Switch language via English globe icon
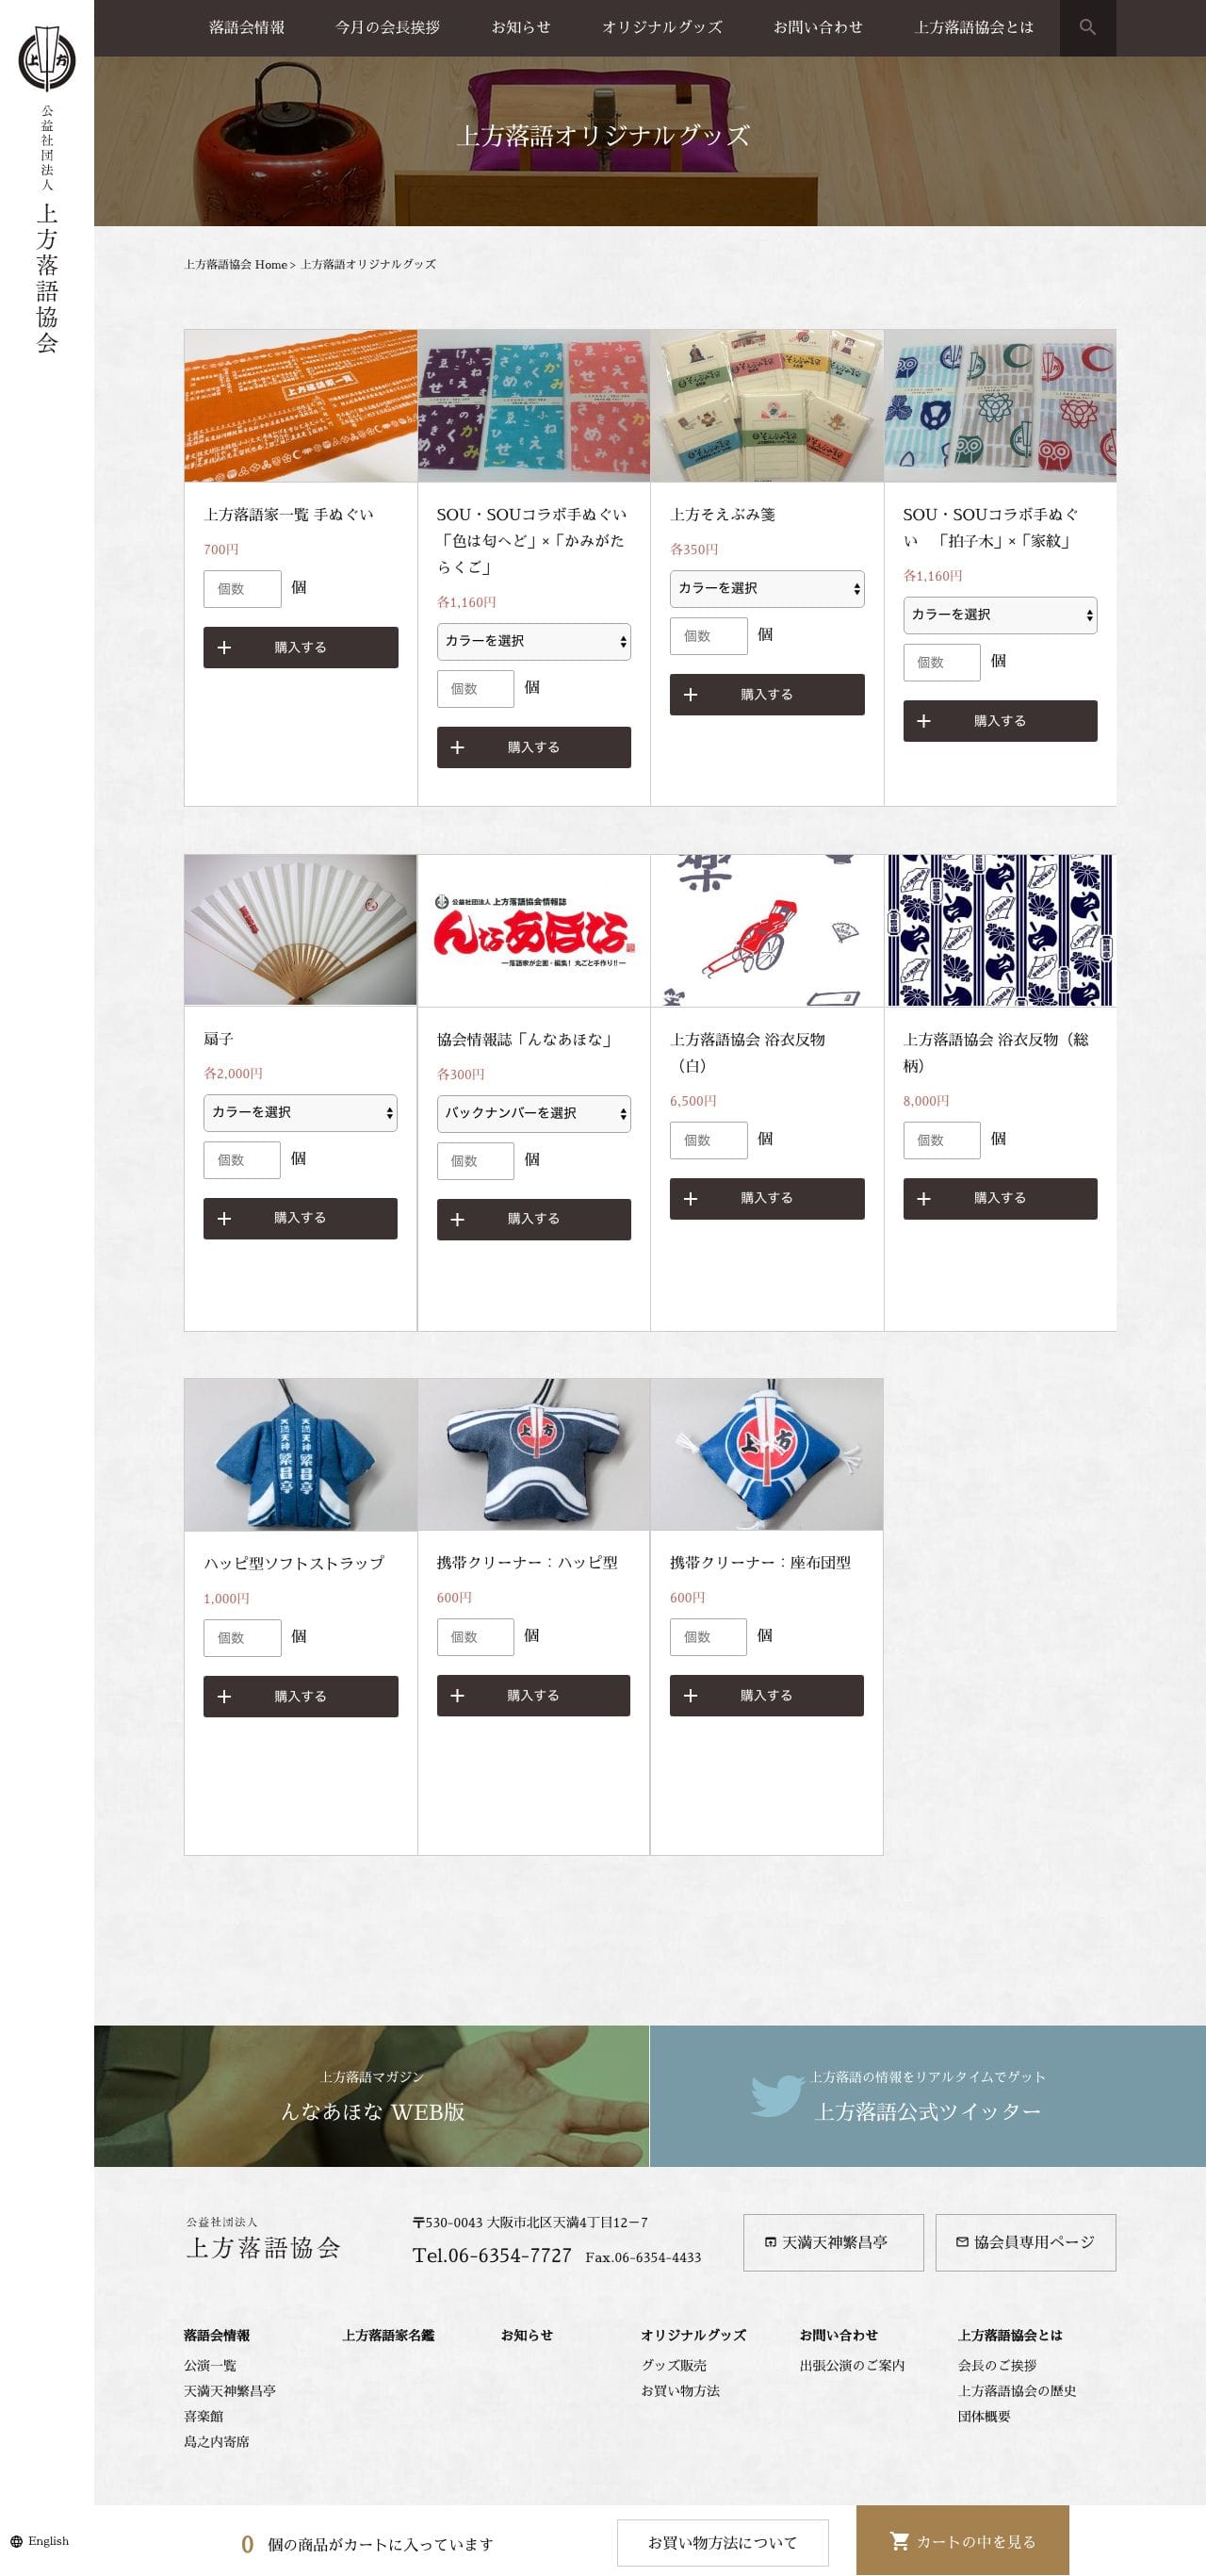1206x2576 pixels. (17, 2541)
